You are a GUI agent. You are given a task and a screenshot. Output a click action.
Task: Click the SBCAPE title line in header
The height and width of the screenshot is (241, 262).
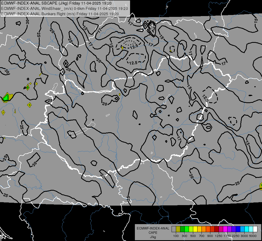click(56, 3)
